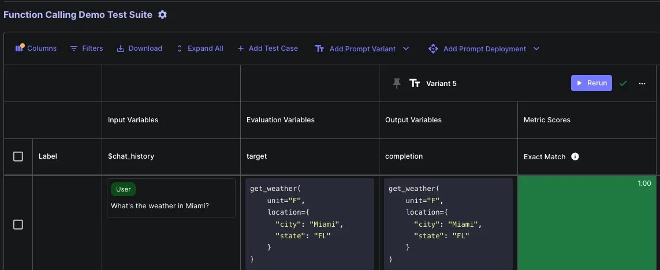The width and height of the screenshot is (660, 270).
Task: Click the pin icon beside Variant 5
Action: point(397,83)
